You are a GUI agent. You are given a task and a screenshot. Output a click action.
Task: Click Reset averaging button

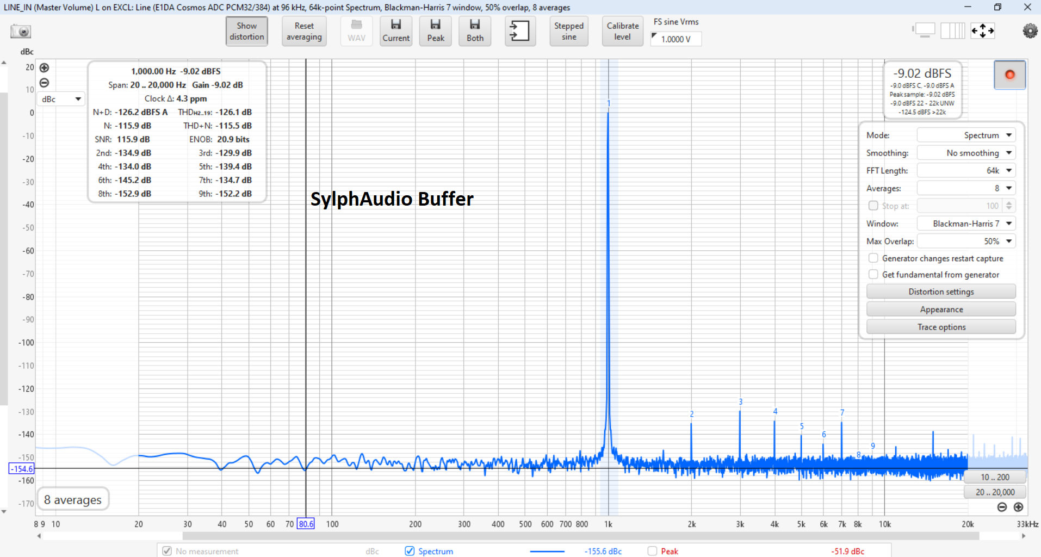click(x=304, y=31)
